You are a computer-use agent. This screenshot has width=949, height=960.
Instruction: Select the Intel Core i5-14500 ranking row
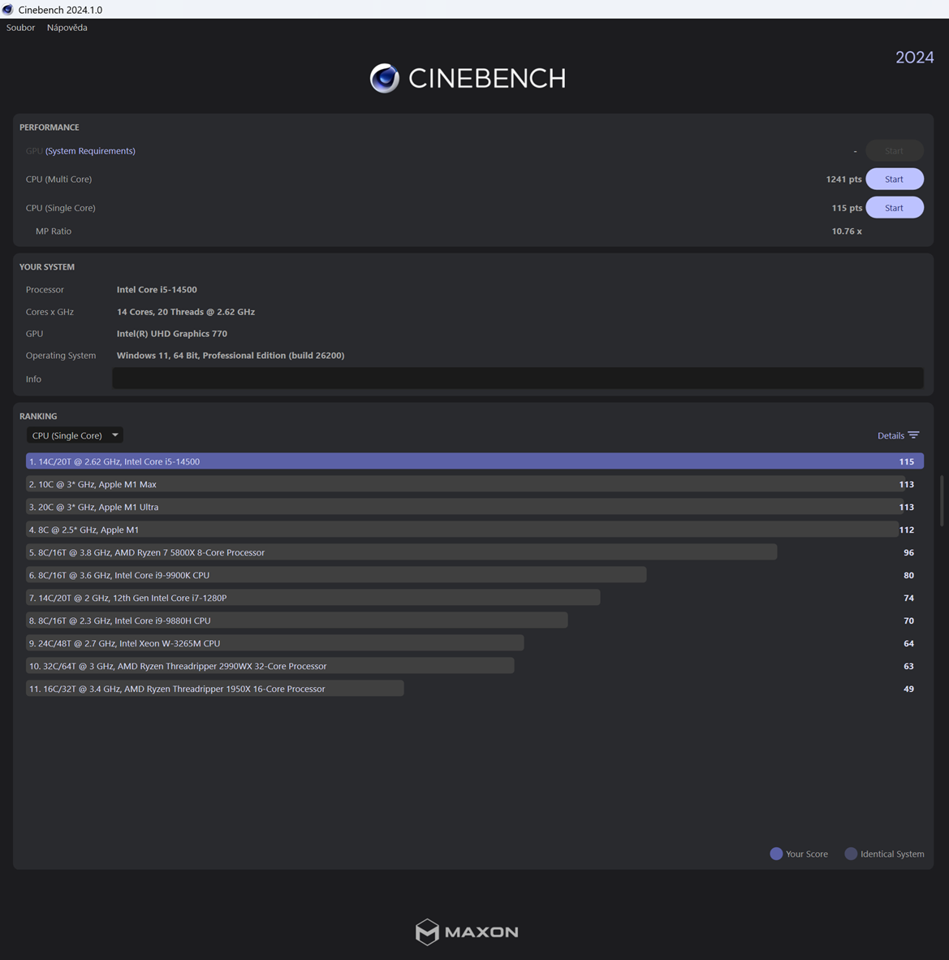pyautogui.click(x=475, y=461)
